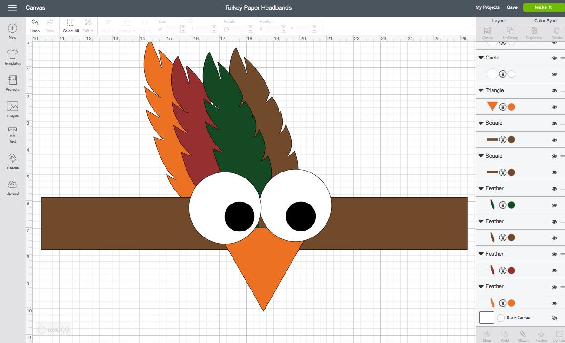
Task: Click the Weld tool
Action: tap(505, 336)
